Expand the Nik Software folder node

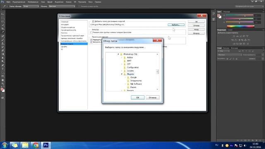tap(125, 84)
